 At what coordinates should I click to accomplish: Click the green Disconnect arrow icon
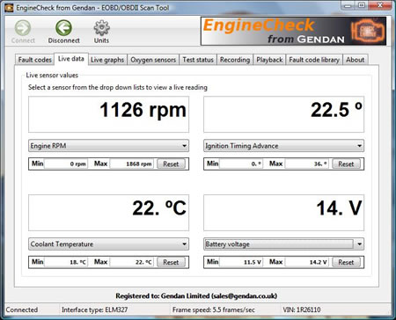coord(63,27)
